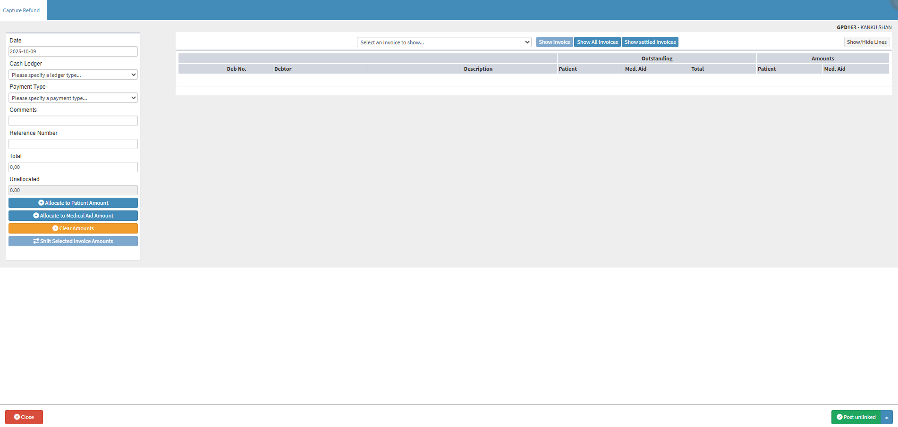Click the Outstanding Med. Aid column header

coord(657,69)
